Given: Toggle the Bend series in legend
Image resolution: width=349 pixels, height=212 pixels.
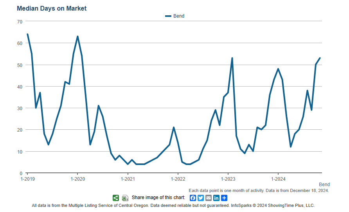Looking at the screenshot, I should 178,16.
